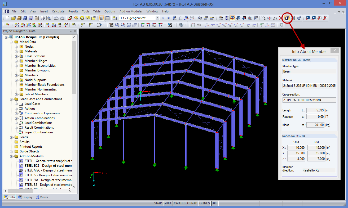Collapse Load Cases and Combinations folder
348x208 pixels.
point(11,99)
